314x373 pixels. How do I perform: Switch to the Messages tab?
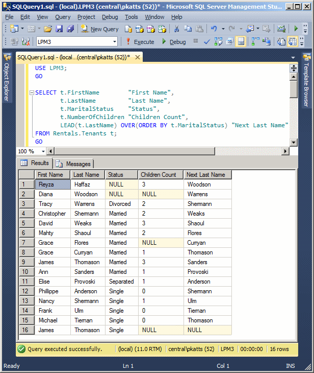pos(73,164)
